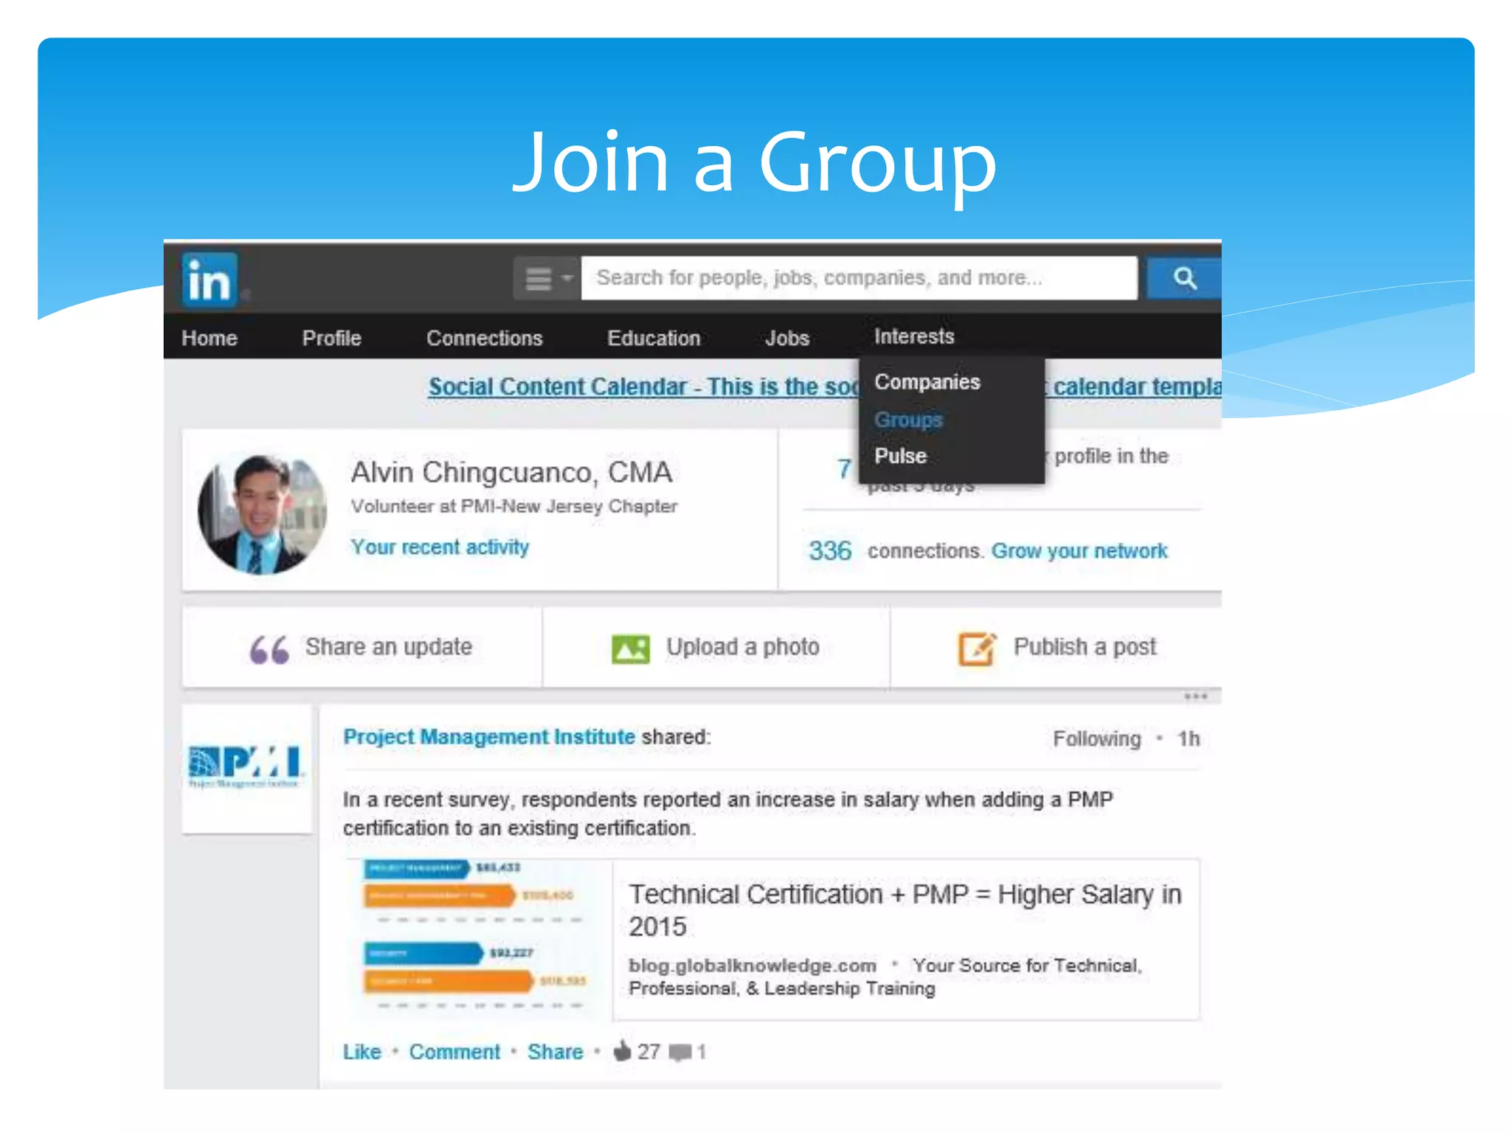Click Alvin Chingcuanco's profile photo

tap(262, 514)
